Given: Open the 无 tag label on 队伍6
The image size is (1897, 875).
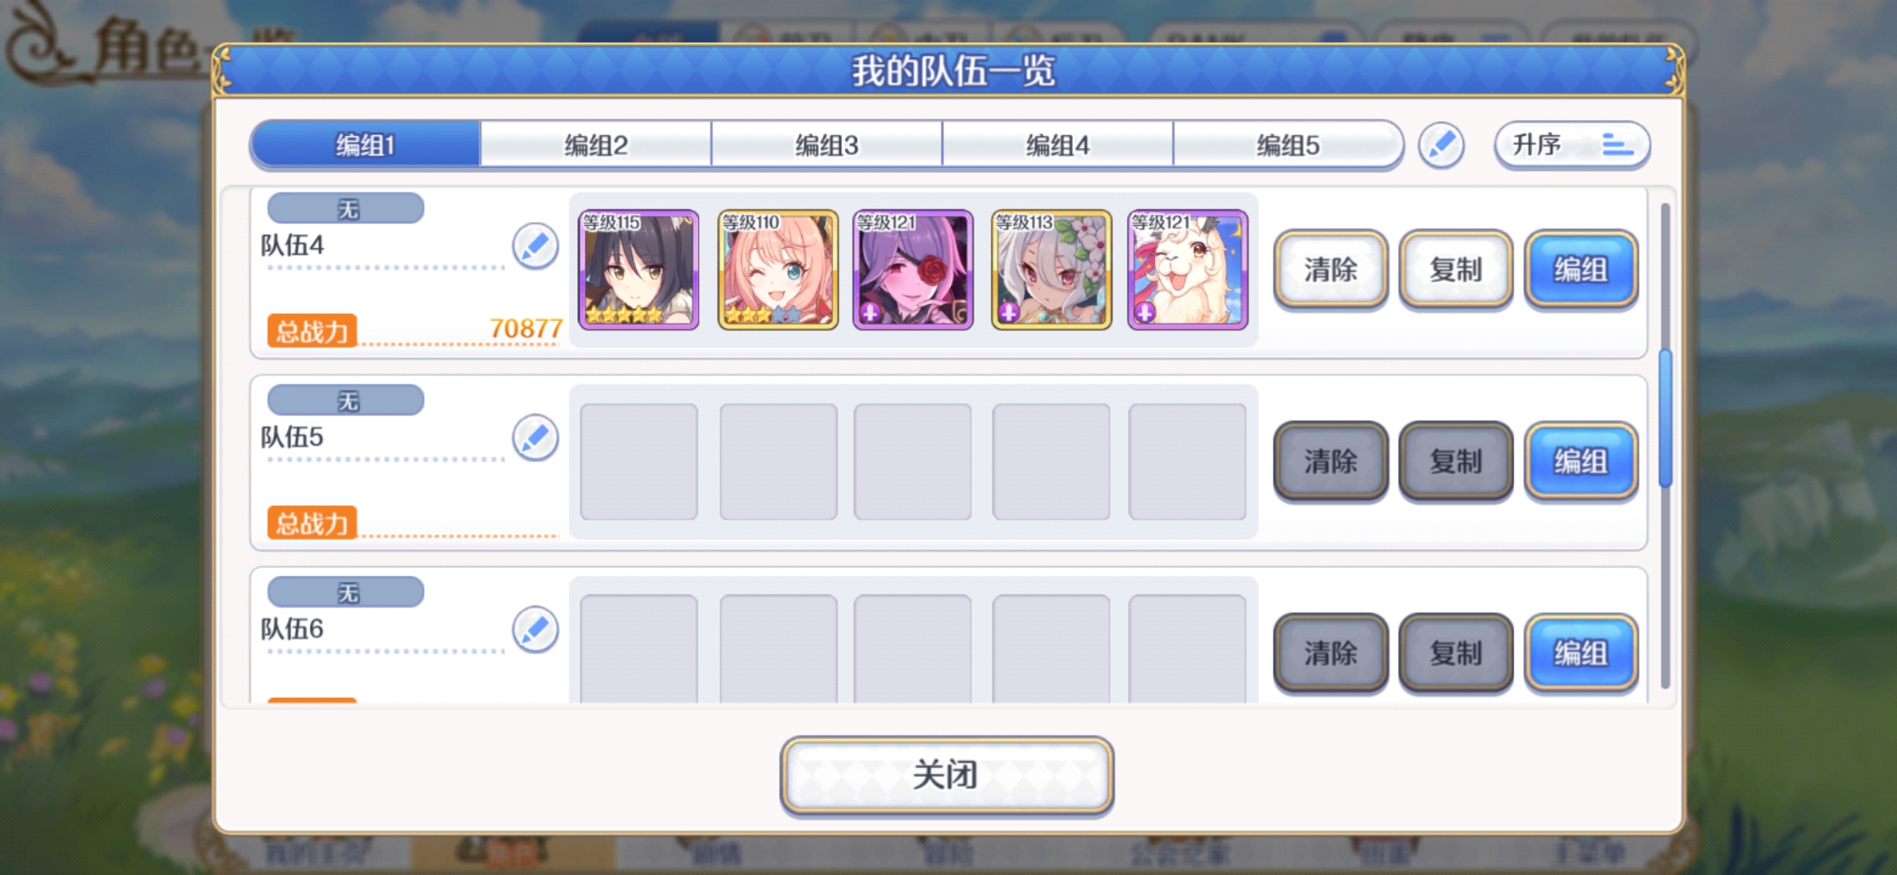Looking at the screenshot, I should tap(346, 592).
